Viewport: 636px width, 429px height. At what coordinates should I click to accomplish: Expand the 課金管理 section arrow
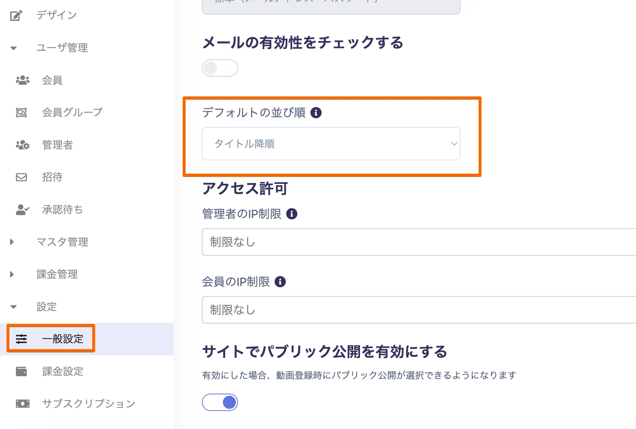[x=12, y=274]
